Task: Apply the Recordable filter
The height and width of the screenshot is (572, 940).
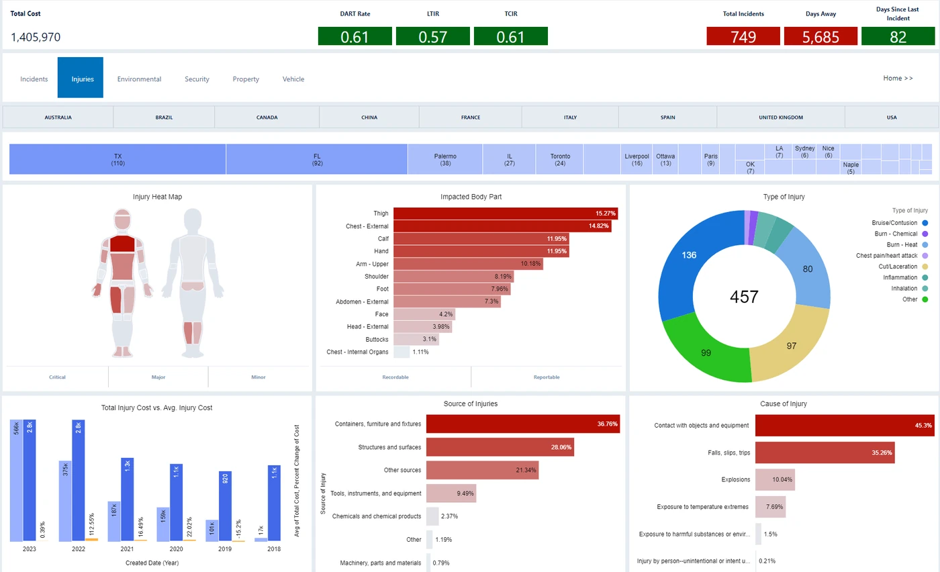Action: [x=395, y=377]
